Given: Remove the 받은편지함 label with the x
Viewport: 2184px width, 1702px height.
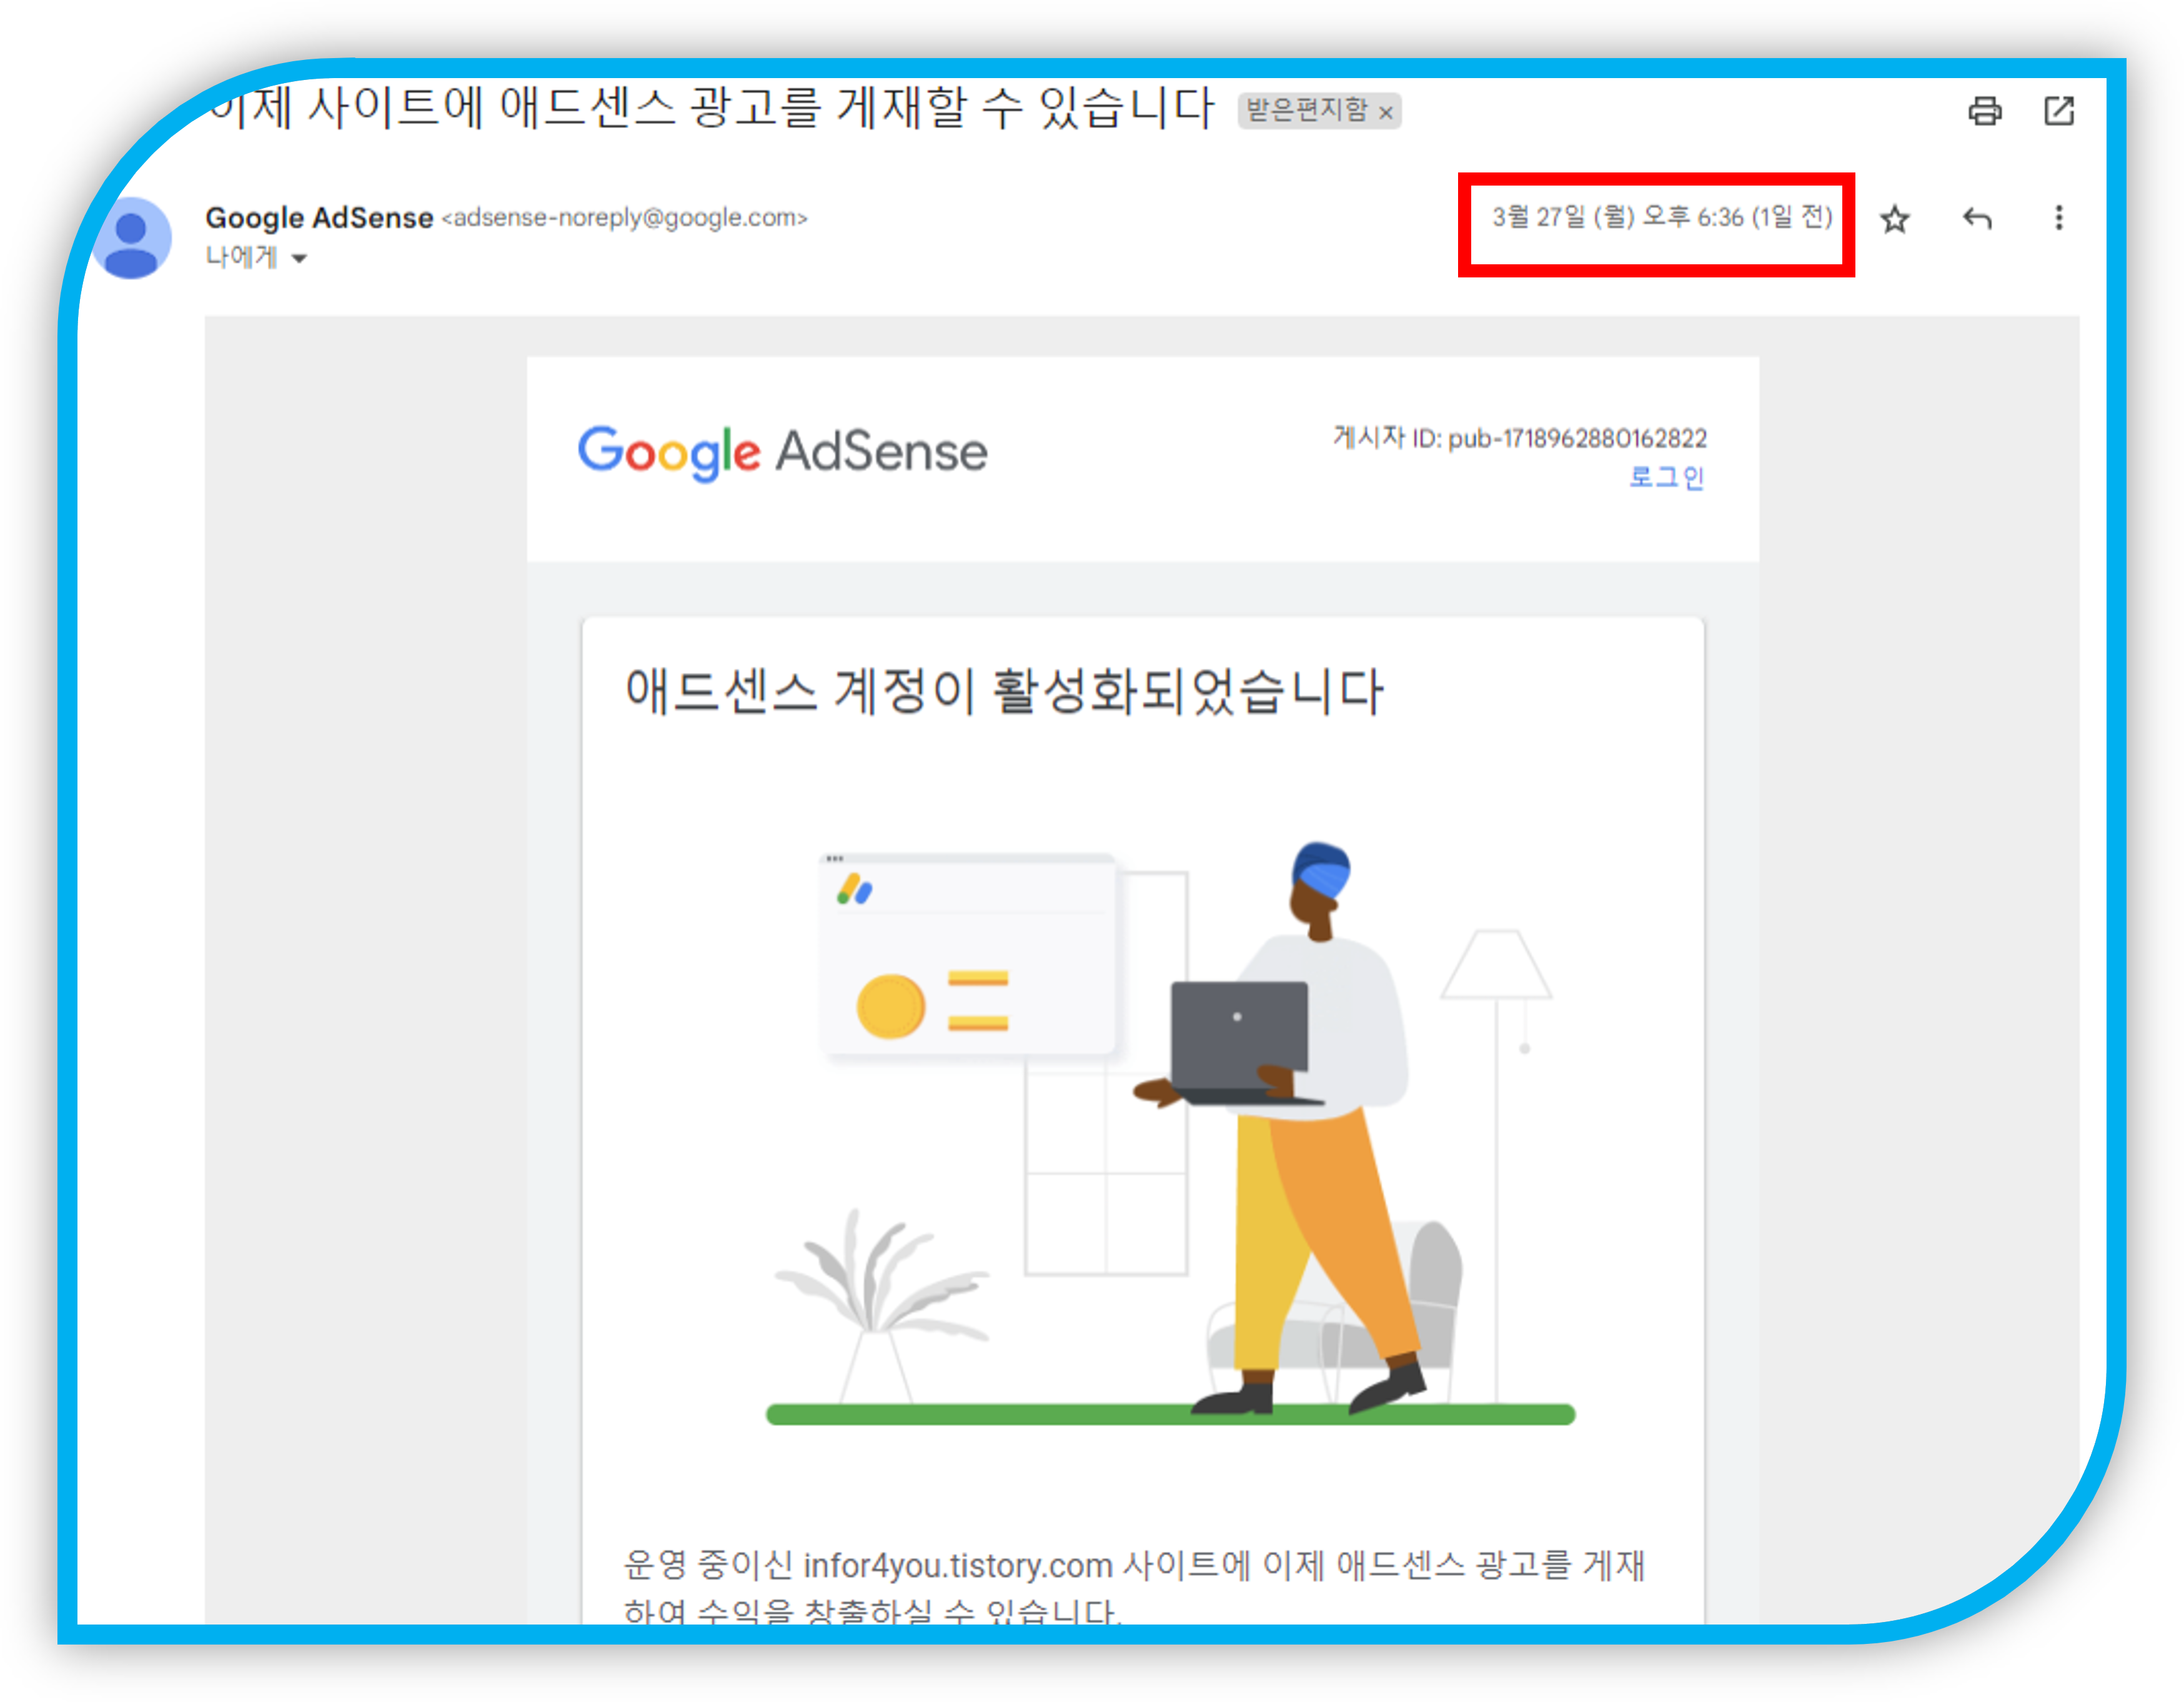Looking at the screenshot, I should tap(1386, 113).
